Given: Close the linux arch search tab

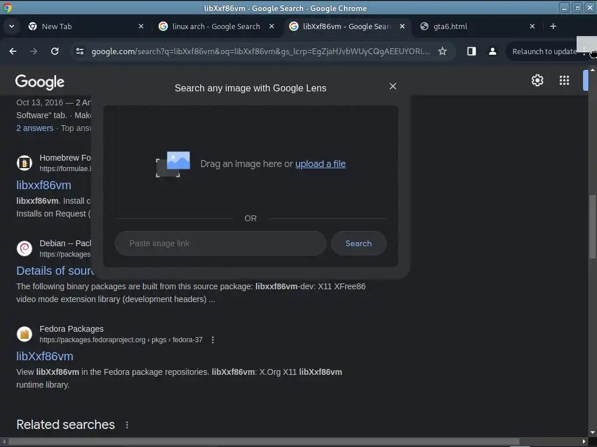Looking at the screenshot, I should [x=272, y=26].
